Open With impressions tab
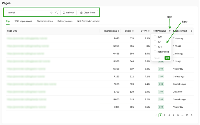Screen dimensions: 200x125 coord(23,21)
